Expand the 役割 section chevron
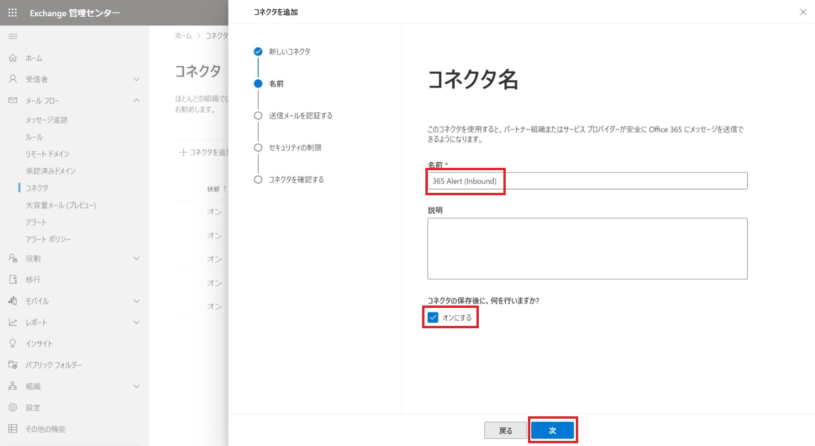Screen dimensions: 815x446 pos(137,258)
